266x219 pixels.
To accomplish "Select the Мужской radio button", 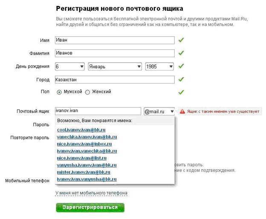I will coord(59,92).
